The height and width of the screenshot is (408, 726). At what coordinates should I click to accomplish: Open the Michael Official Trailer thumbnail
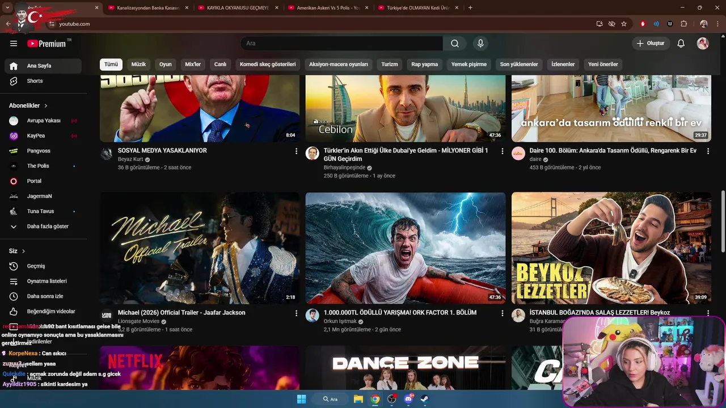(200, 248)
